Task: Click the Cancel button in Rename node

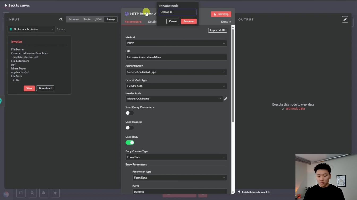Action: click(173, 21)
